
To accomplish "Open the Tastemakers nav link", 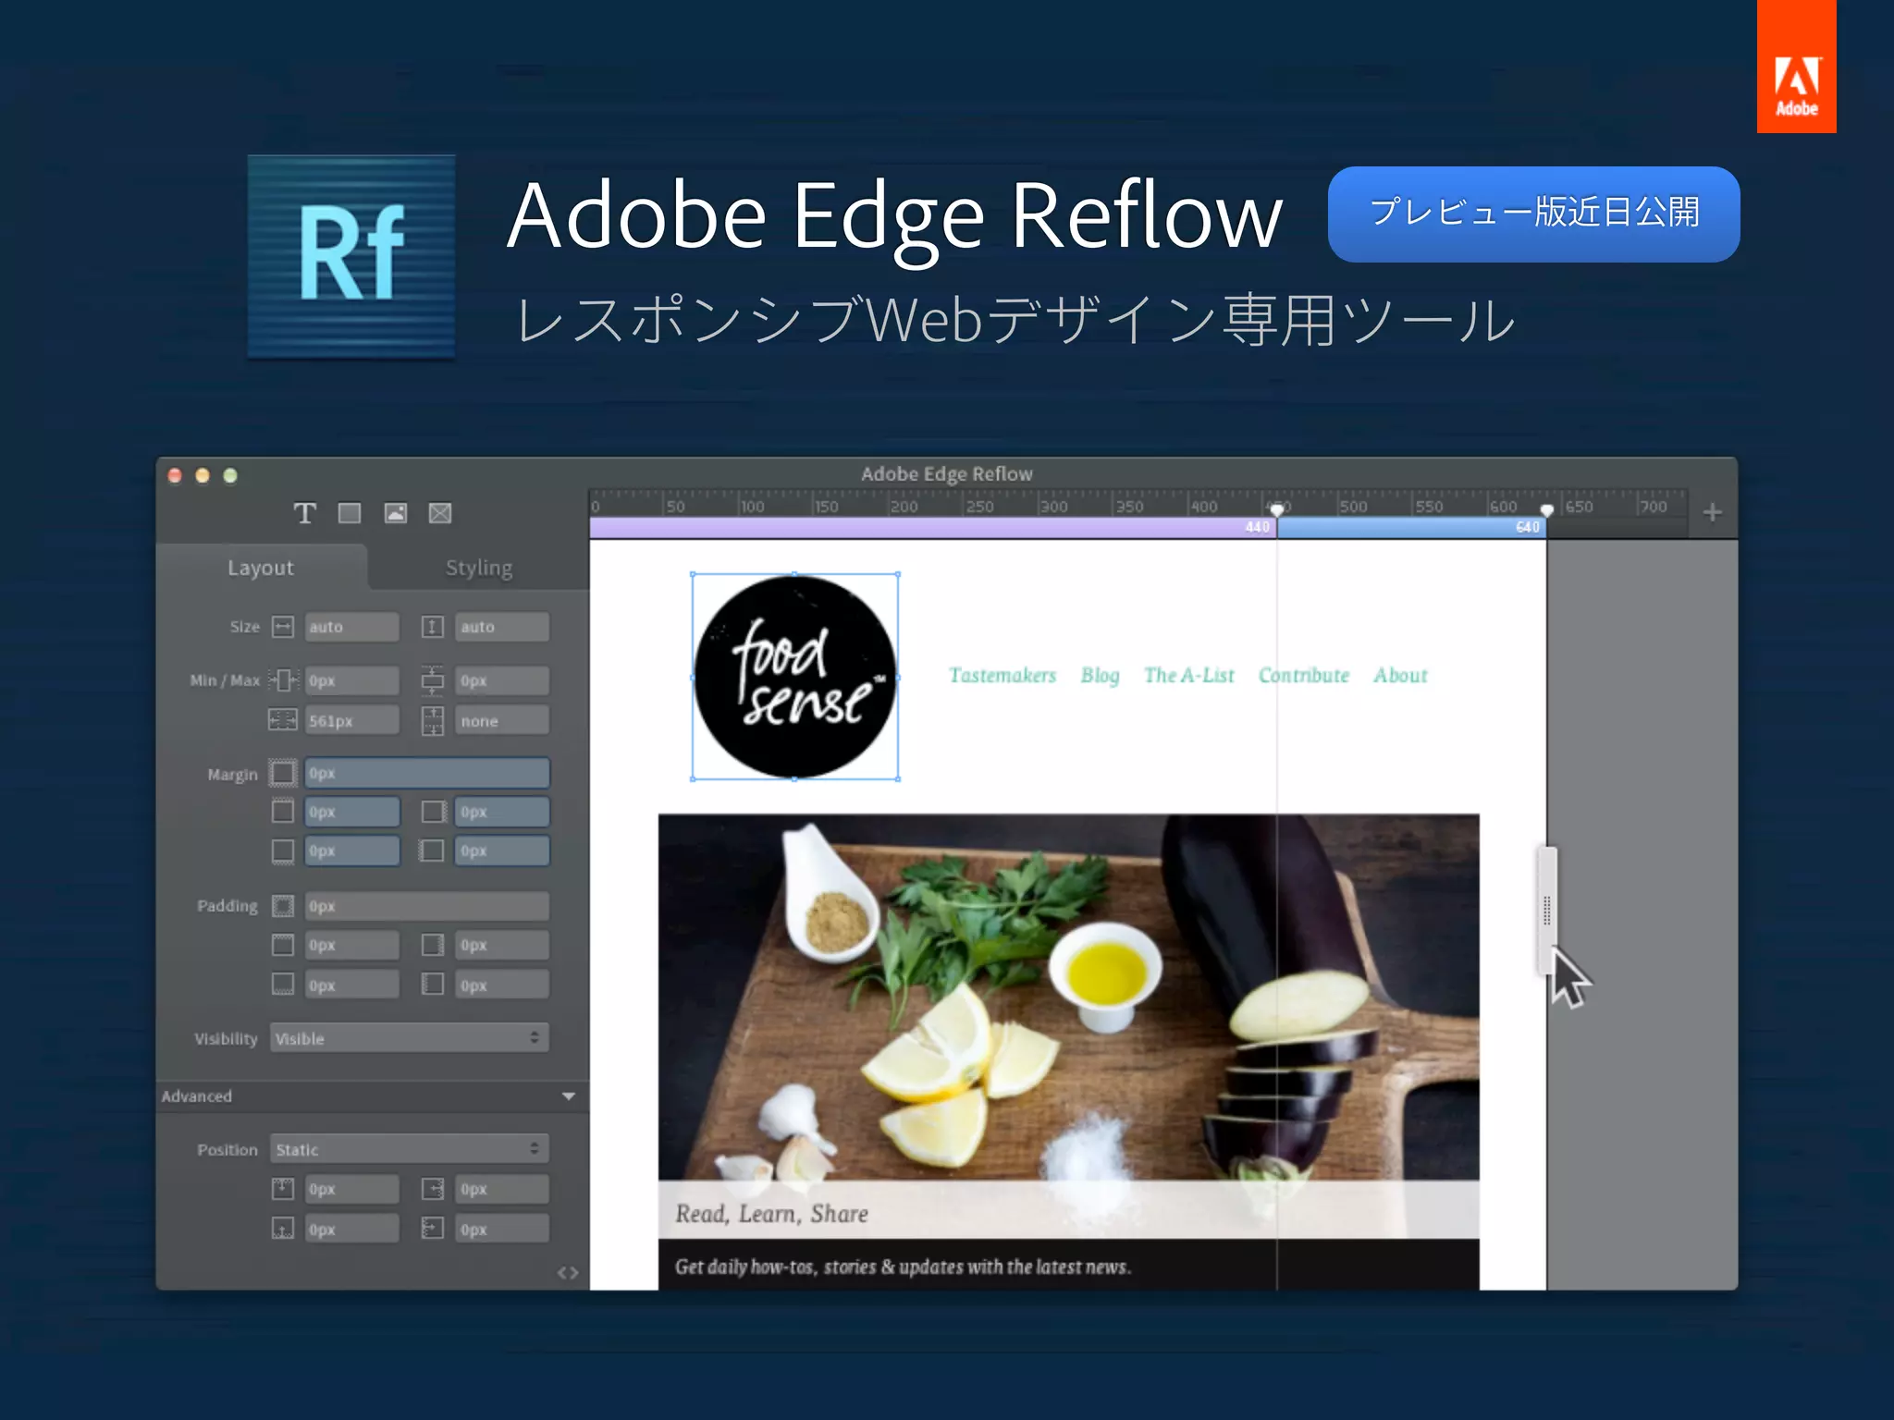I will [x=1002, y=676].
